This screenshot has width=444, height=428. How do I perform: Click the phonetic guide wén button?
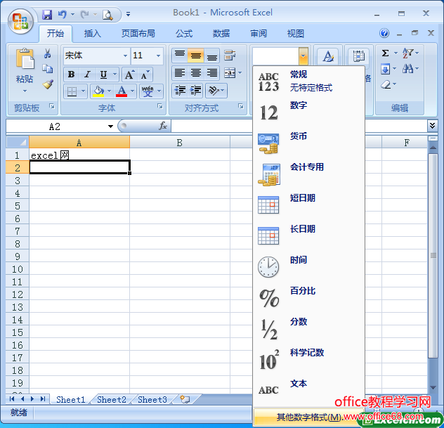(x=148, y=91)
